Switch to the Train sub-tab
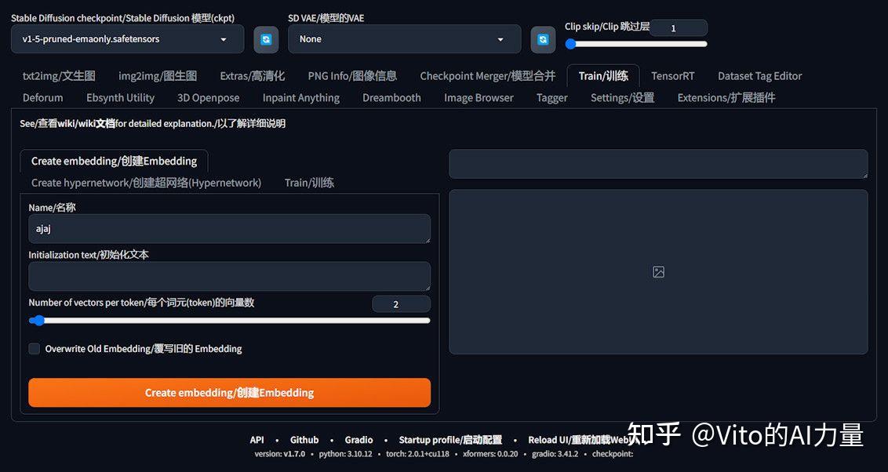Image resolution: width=888 pixels, height=472 pixels. 309,182
